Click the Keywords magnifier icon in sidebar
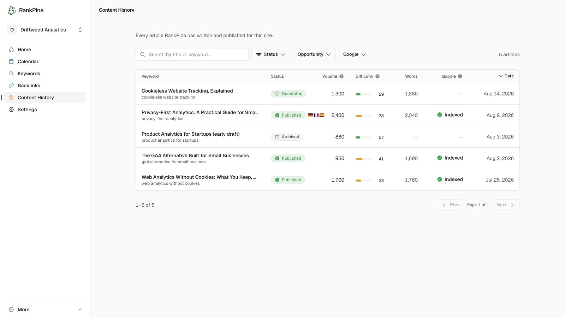Image resolution: width=565 pixels, height=318 pixels. [11, 73]
